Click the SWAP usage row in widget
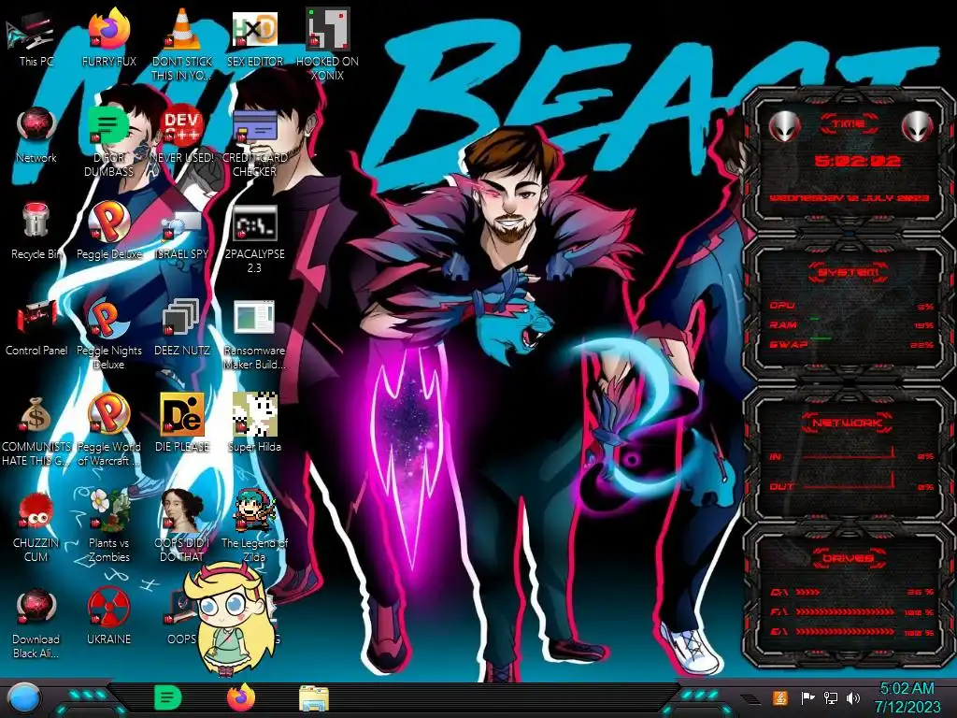The height and width of the screenshot is (718, 957). click(x=852, y=344)
